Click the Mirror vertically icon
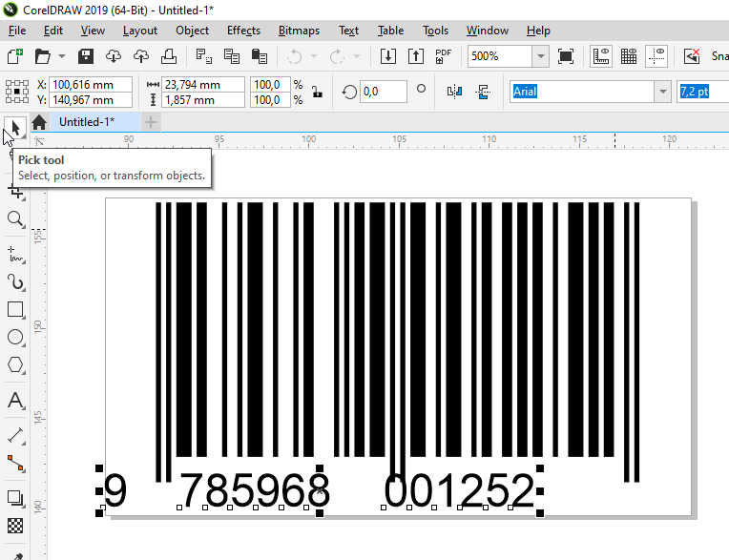Screen dimensions: 729x560 (x=483, y=92)
